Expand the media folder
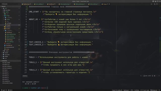Viewport: 161px width, 91px height. (10, 19)
